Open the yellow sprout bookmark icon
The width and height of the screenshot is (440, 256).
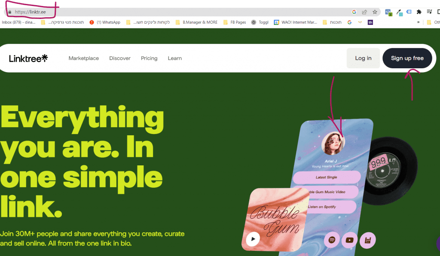point(360,22)
